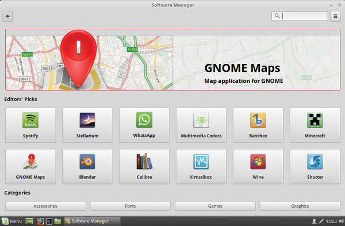Select the Calibre books icon
The height and width of the screenshot is (226, 345).
point(144,161)
